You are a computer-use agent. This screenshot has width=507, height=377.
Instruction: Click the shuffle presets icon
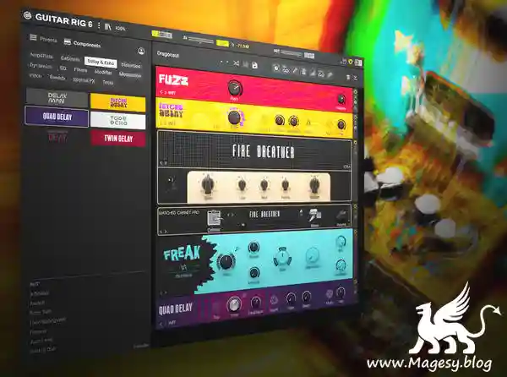(237, 63)
